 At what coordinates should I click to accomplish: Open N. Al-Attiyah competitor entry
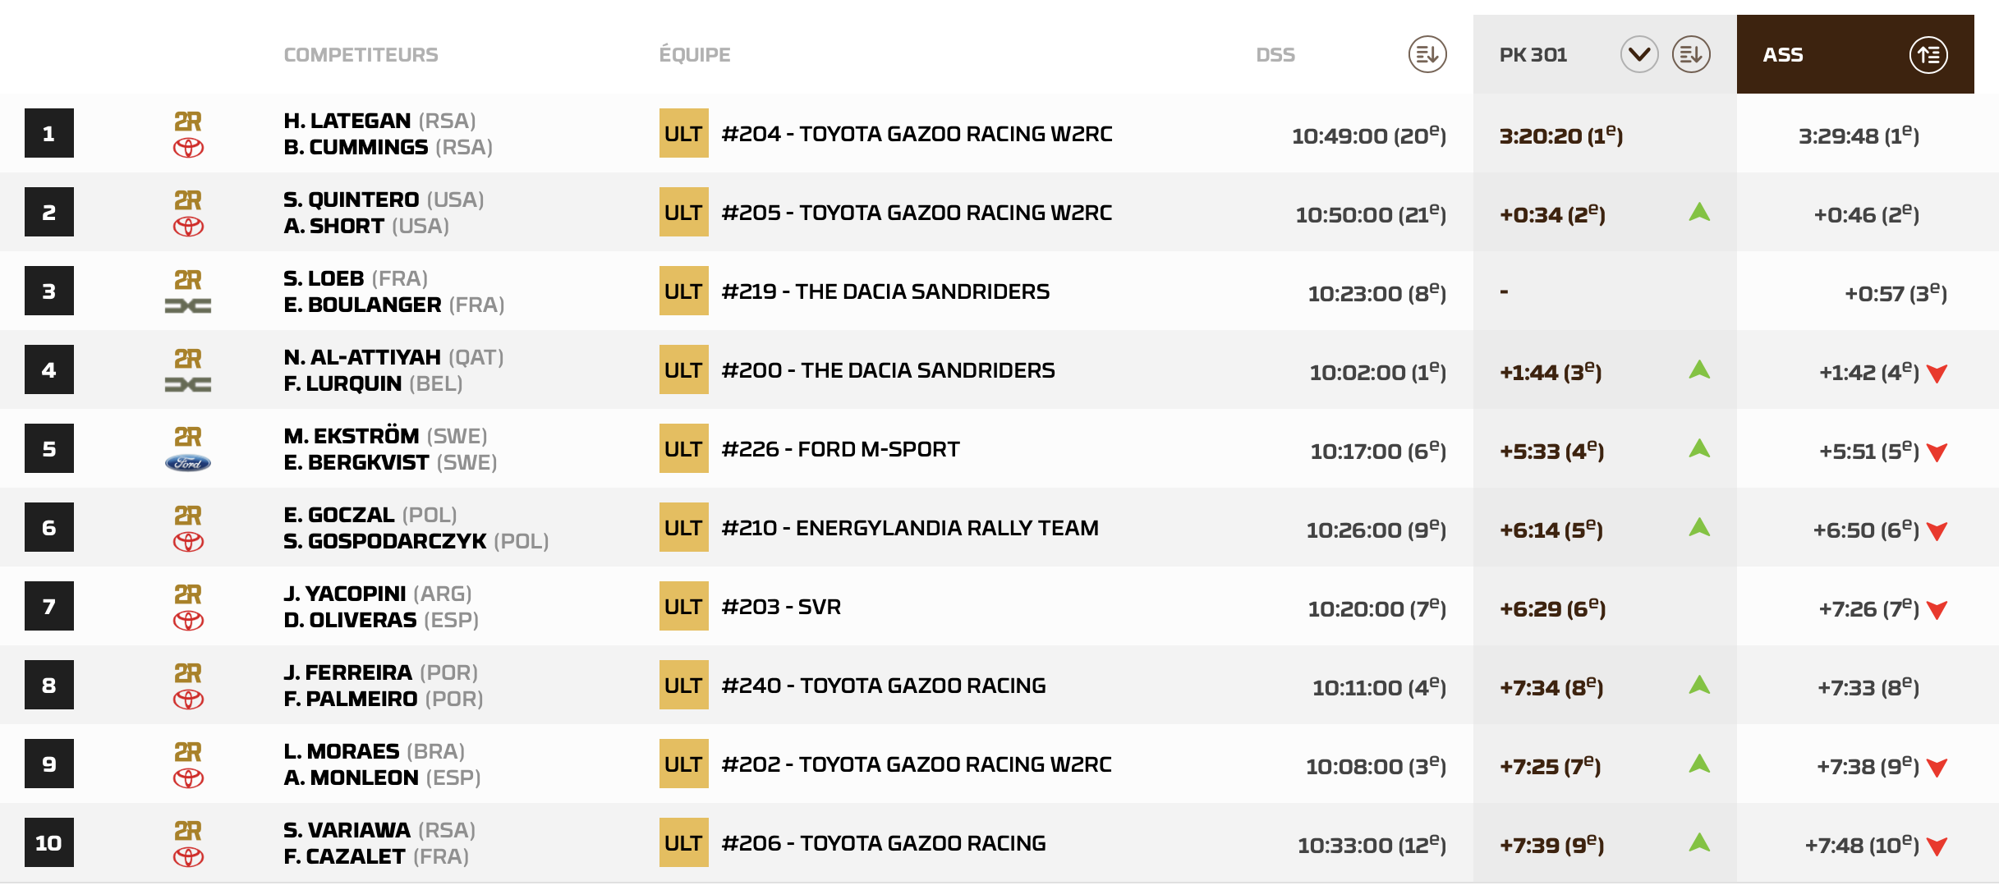point(362,357)
